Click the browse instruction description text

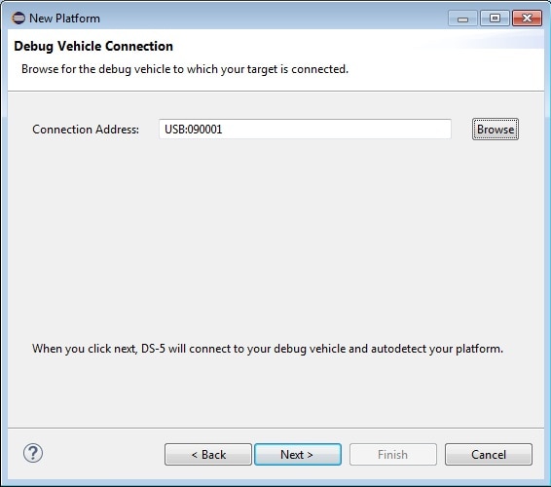click(x=185, y=69)
